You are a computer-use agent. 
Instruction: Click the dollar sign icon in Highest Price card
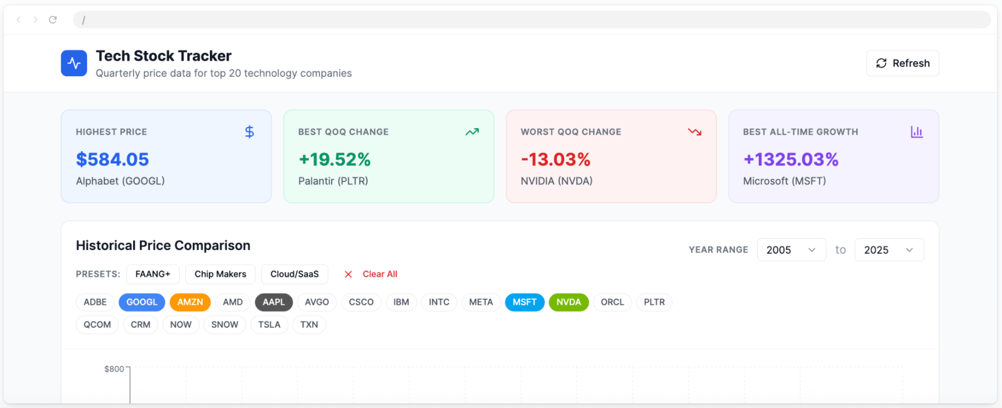point(249,132)
